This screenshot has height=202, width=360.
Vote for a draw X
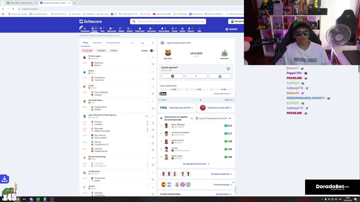196,76
